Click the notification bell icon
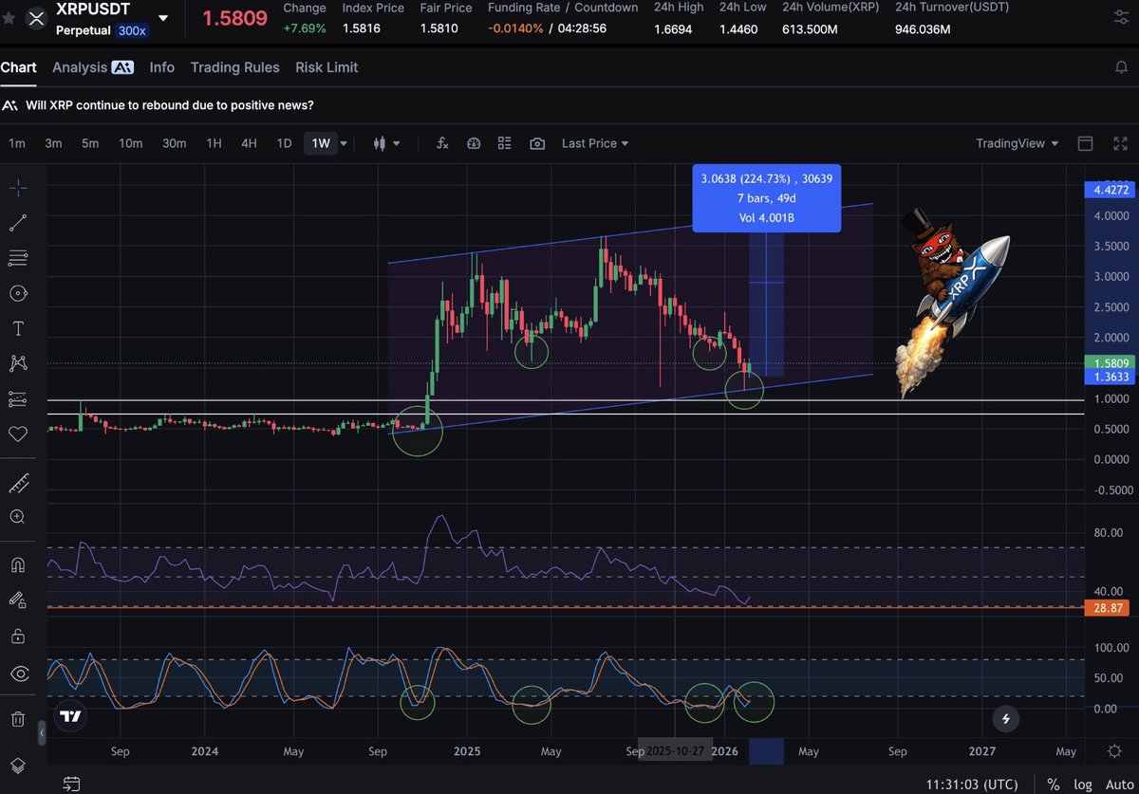This screenshot has width=1139, height=794. click(x=1121, y=67)
